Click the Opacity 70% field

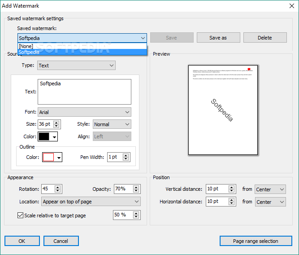click(124, 189)
